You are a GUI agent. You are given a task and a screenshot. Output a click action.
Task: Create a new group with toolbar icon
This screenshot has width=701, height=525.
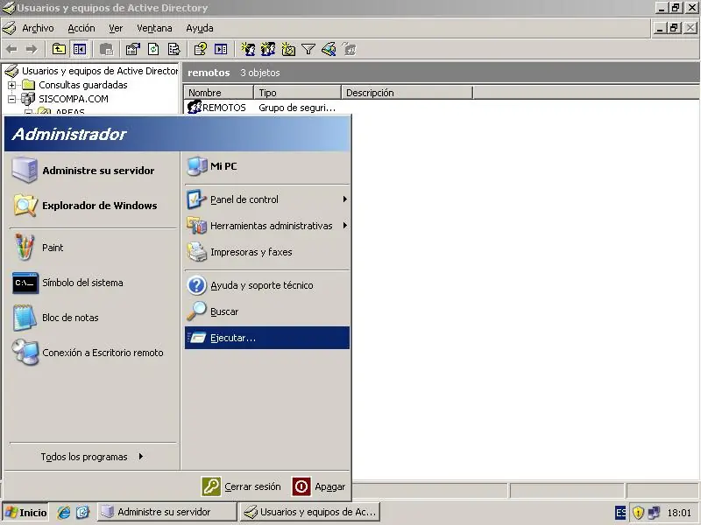pos(268,49)
